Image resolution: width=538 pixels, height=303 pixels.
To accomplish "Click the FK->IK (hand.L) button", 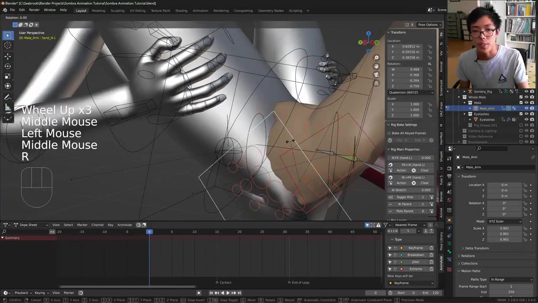I will (x=412, y=165).
